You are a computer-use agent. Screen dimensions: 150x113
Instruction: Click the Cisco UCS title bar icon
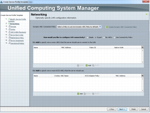point(2,2)
